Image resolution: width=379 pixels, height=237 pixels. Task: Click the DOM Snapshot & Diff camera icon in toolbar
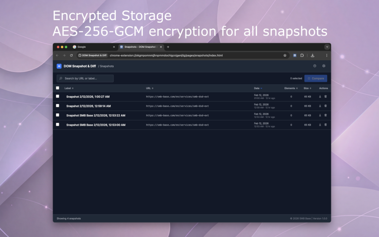[x=295, y=55]
